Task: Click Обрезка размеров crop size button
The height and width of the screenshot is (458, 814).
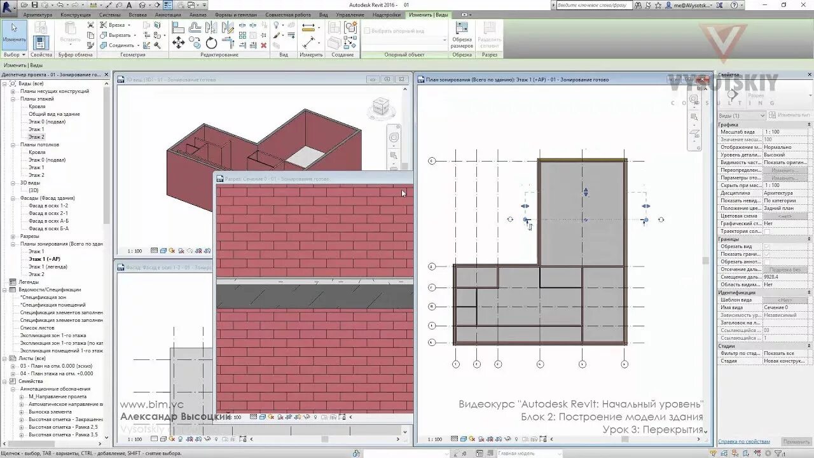Action: pyautogui.click(x=462, y=35)
